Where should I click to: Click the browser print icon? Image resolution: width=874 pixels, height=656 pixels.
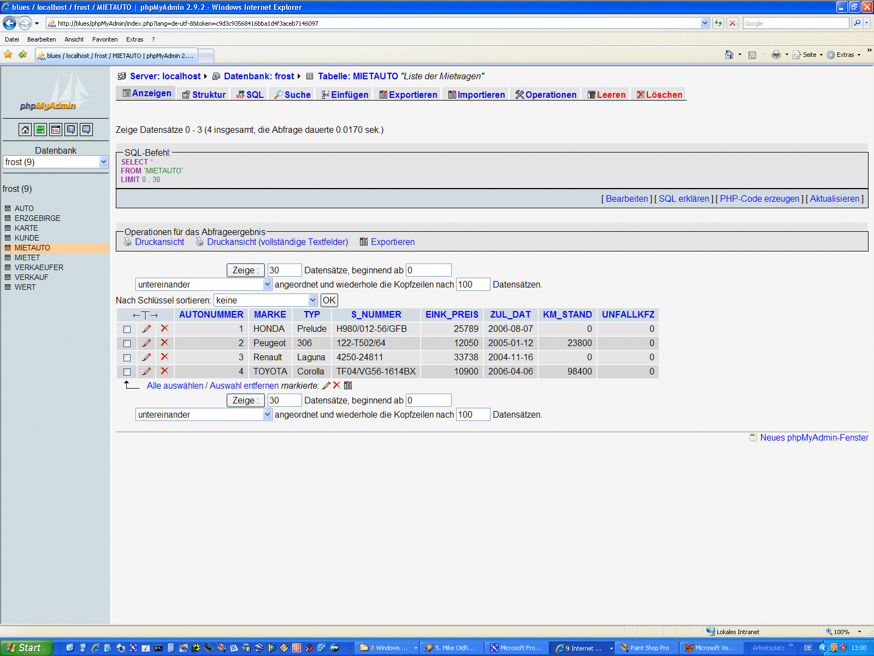click(776, 55)
